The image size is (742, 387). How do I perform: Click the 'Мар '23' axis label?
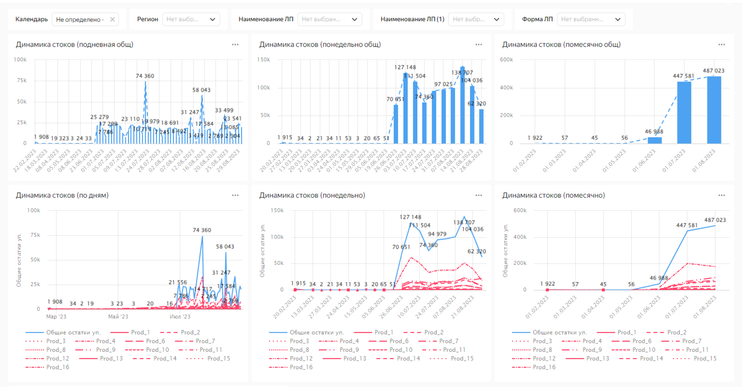point(56,316)
